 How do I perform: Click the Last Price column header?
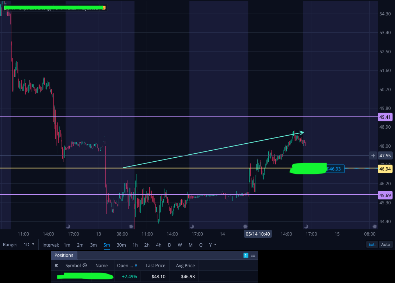[x=155, y=265]
